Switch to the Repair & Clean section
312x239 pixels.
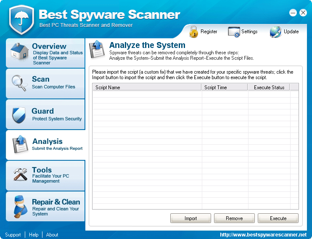click(x=45, y=206)
